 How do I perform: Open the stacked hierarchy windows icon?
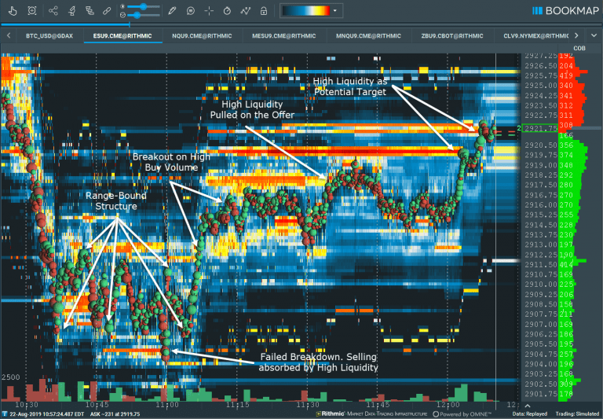(90, 11)
